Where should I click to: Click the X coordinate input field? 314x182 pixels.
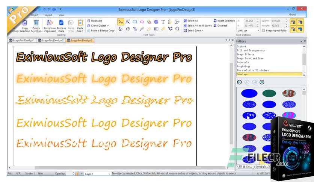[x=250, y=21]
